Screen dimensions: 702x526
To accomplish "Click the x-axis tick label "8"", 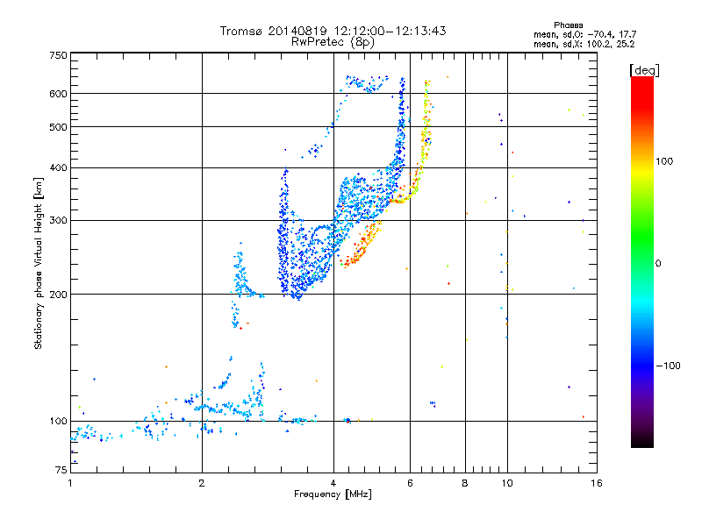I will [465, 483].
